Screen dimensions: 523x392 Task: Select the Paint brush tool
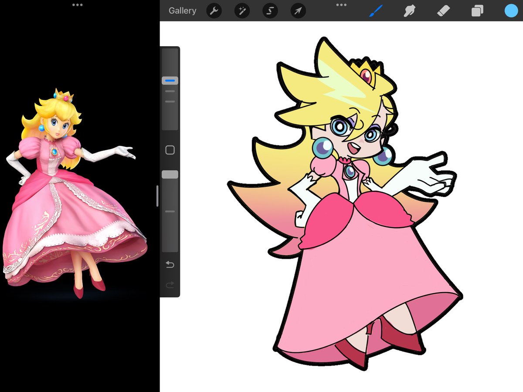pos(376,11)
